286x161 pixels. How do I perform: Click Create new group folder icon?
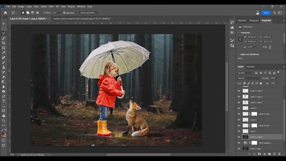269,154
